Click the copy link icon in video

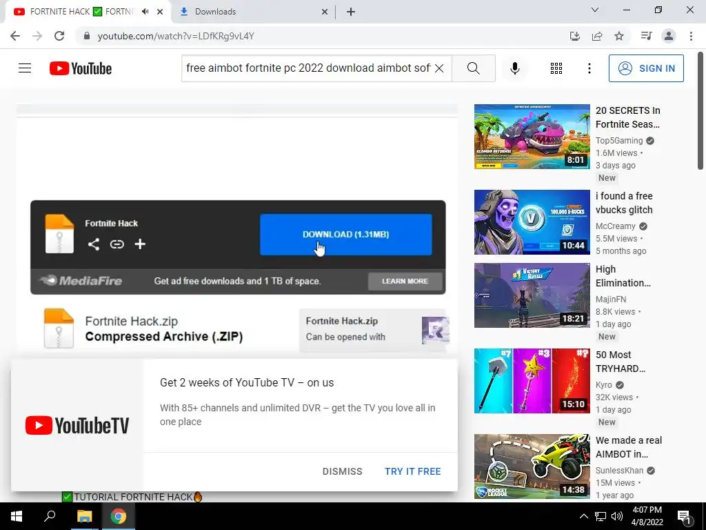pos(117,244)
